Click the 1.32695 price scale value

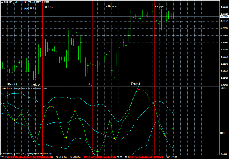(225, 21)
